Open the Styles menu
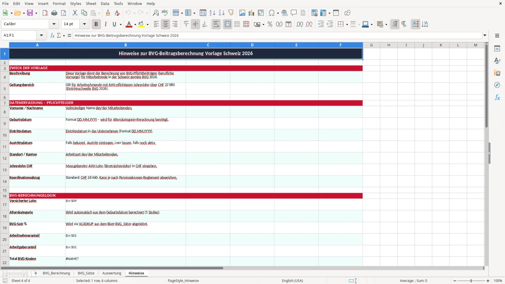The height and width of the screenshot is (284, 505). (76, 3)
